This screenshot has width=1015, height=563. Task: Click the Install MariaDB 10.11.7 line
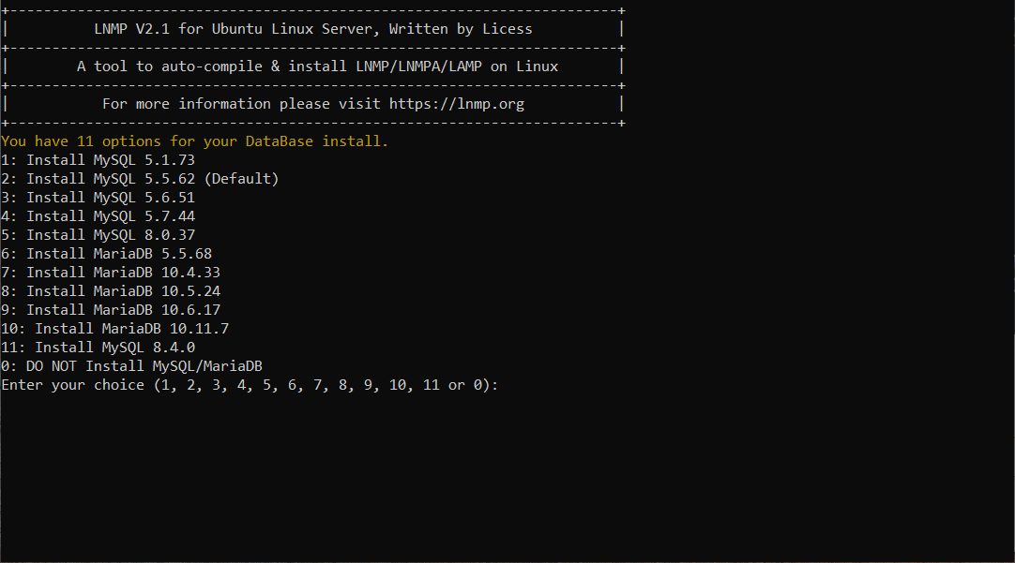click(115, 329)
